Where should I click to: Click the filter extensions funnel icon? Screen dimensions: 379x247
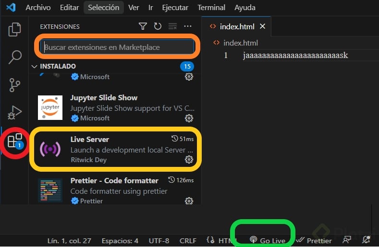coord(143,26)
